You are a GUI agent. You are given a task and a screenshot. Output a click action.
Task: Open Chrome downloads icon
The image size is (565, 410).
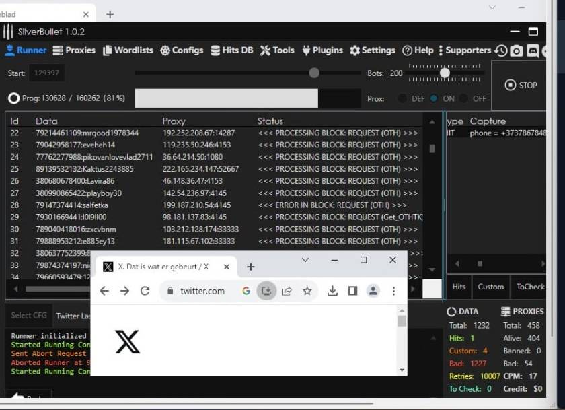coord(332,291)
